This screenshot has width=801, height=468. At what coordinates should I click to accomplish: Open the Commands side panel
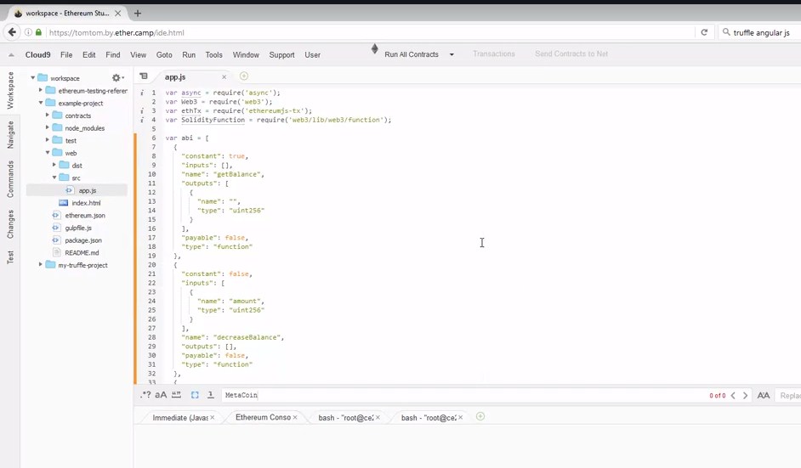coord(10,179)
